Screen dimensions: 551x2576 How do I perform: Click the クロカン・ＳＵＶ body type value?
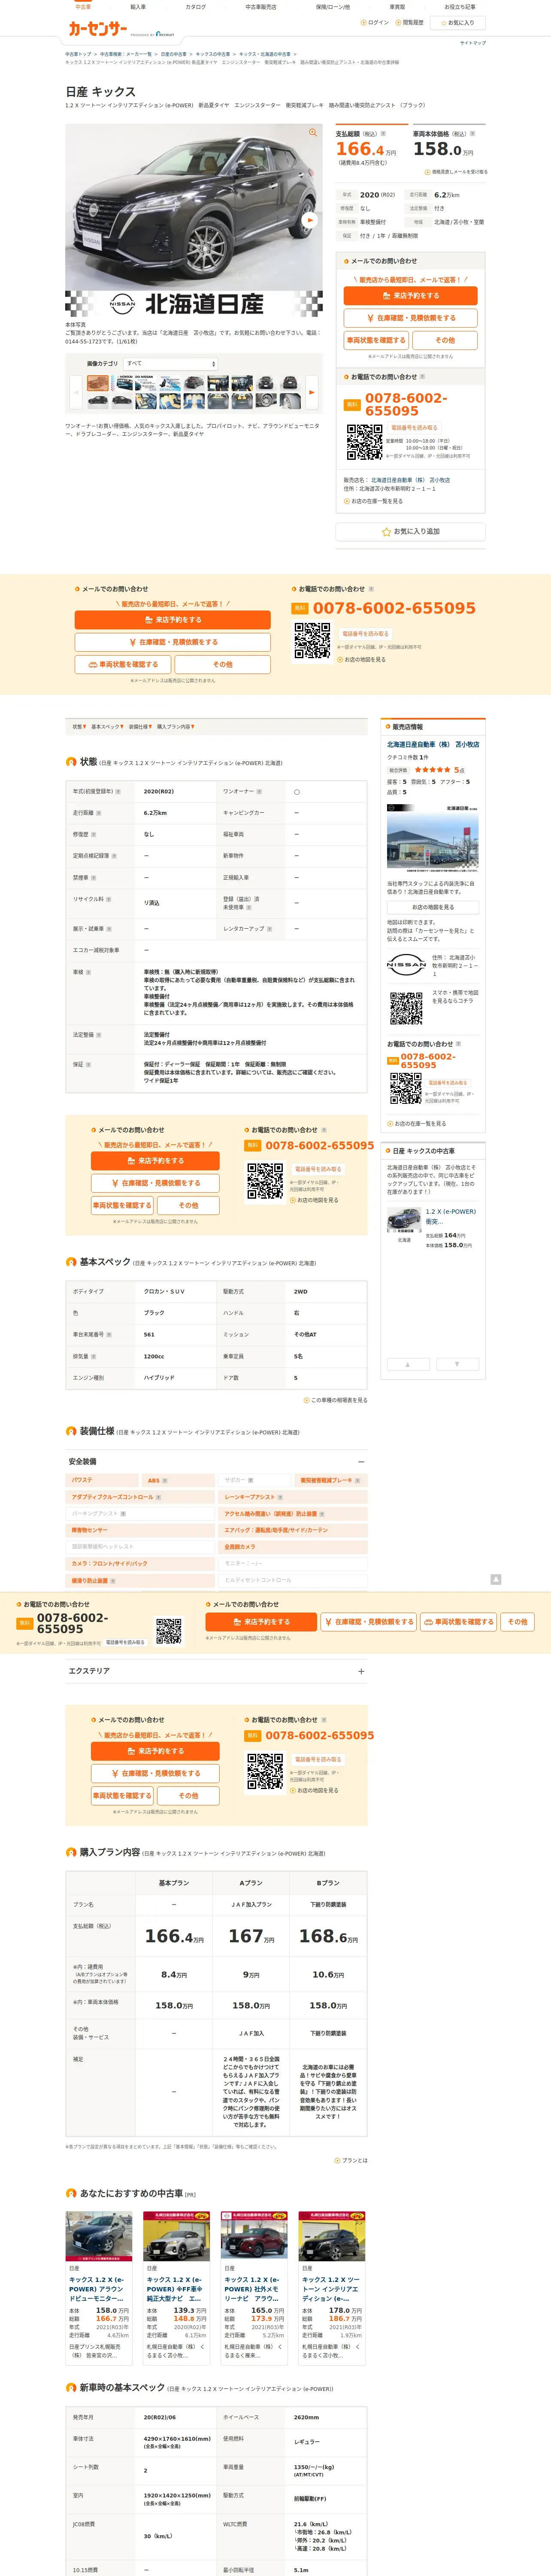click(164, 1292)
